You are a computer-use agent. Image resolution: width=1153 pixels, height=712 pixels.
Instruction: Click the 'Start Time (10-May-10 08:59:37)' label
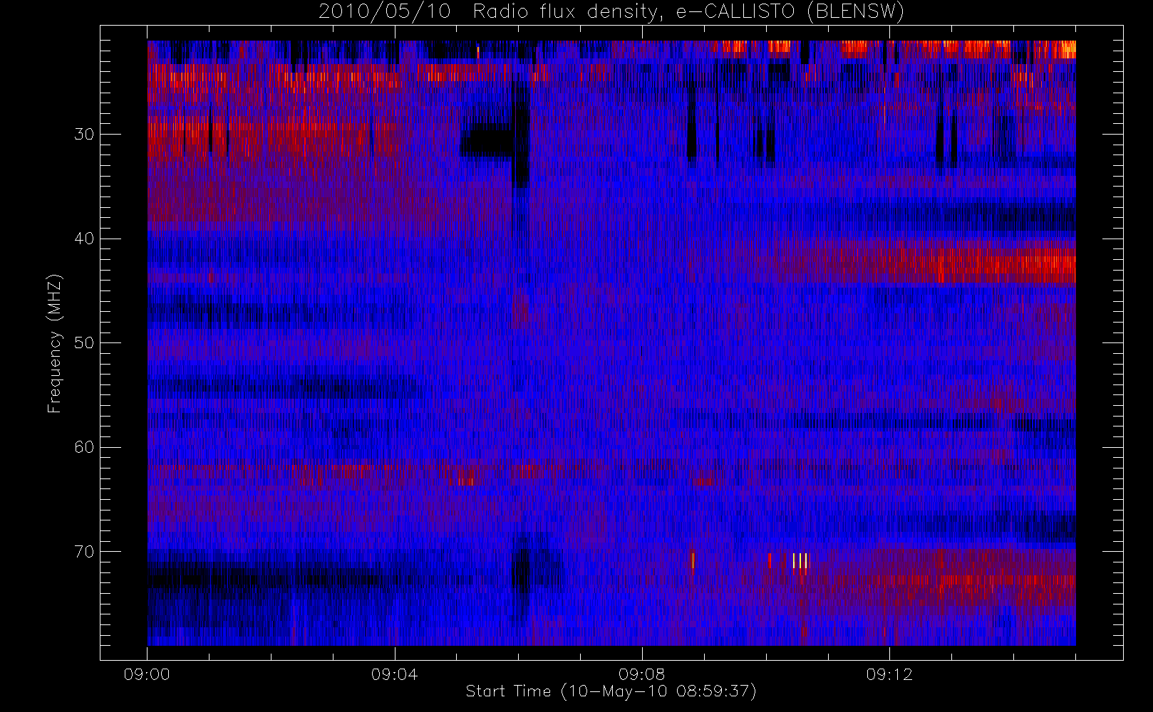click(x=611, y=691)
